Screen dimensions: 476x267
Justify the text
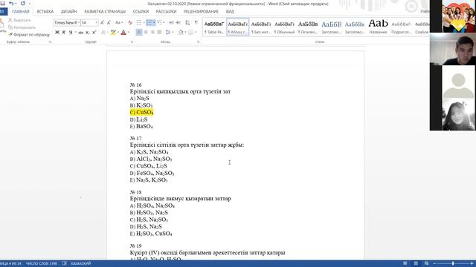(x=159, y=32)
